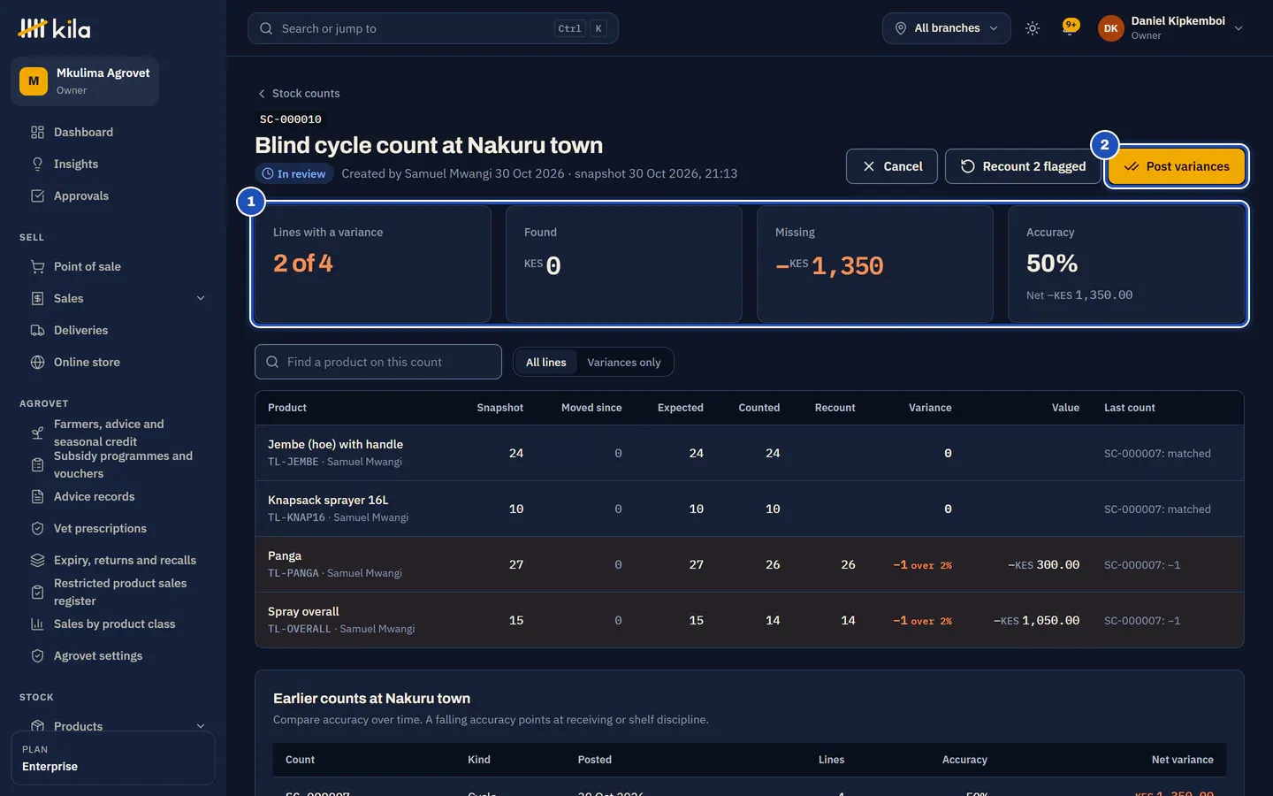Screen dimensions: 1273x796
Task: Open Deliveries truck icon
Action: click(37, 330)
